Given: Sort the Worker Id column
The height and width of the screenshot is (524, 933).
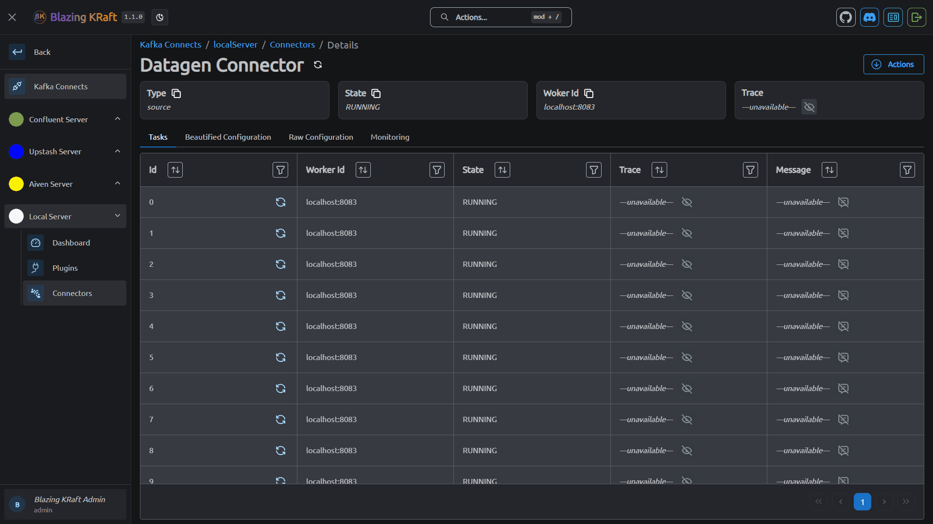Looking at the screenshot, I should [x=363, y=170].
